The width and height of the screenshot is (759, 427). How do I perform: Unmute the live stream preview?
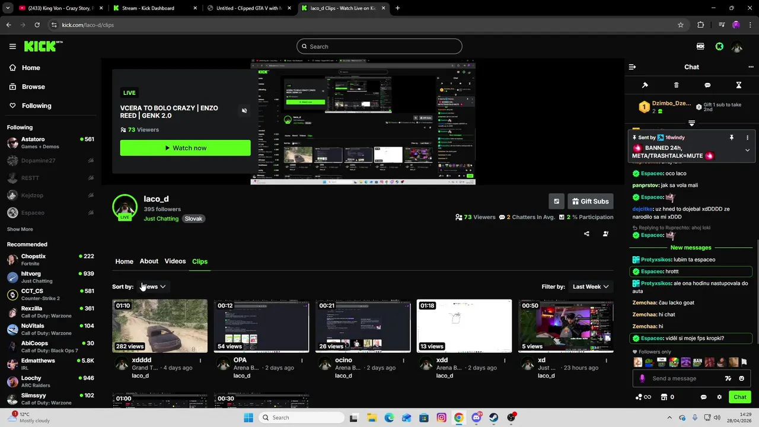pyautogui.click(x=244, y=111)
